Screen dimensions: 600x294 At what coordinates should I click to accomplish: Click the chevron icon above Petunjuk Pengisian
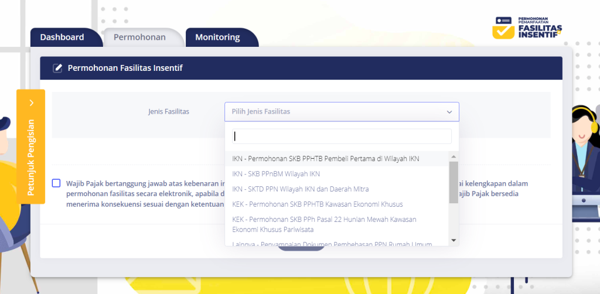tap(31, 103)
